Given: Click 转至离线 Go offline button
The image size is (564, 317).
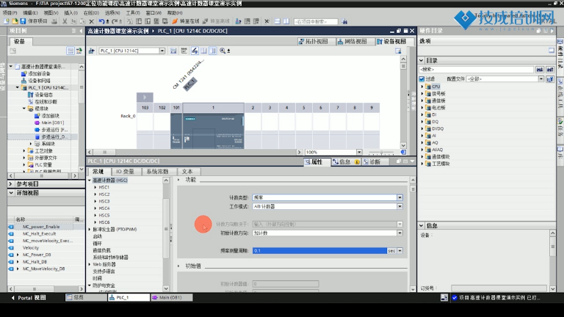Looking at the screenshot, I should [216, 21].
